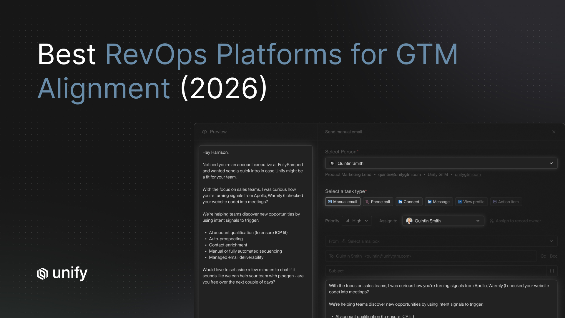Open the Priority High dropdown
565x318 pixels.
(x=357, y=221)
